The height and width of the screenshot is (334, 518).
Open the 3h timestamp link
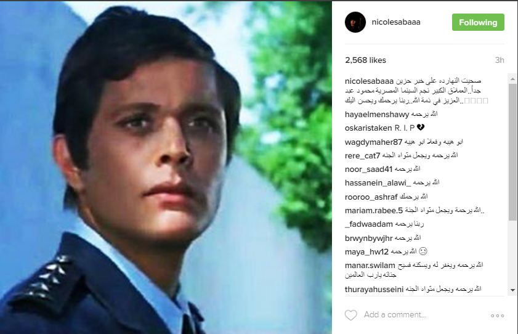pos(499,60)
